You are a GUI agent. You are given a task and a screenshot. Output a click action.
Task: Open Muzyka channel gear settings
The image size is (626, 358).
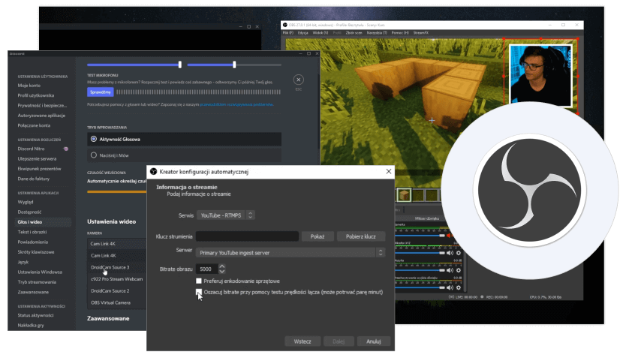pos(459,270)
